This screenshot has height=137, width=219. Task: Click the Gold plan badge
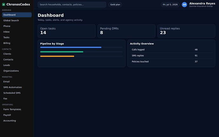[x=115, y=5]
